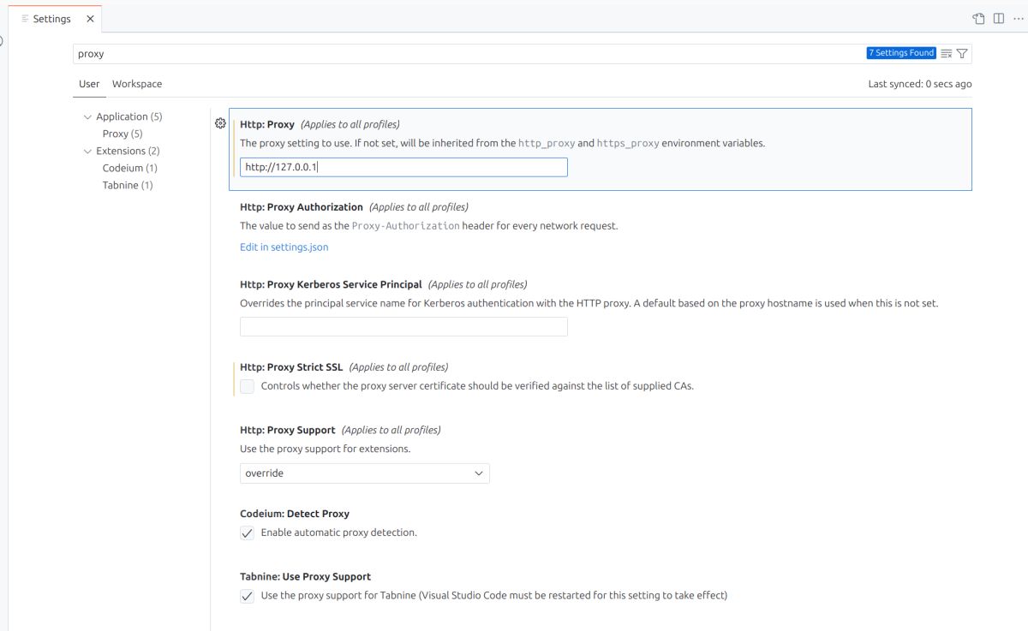Open gear menu for Http: Proxy setting

point(220,123)
